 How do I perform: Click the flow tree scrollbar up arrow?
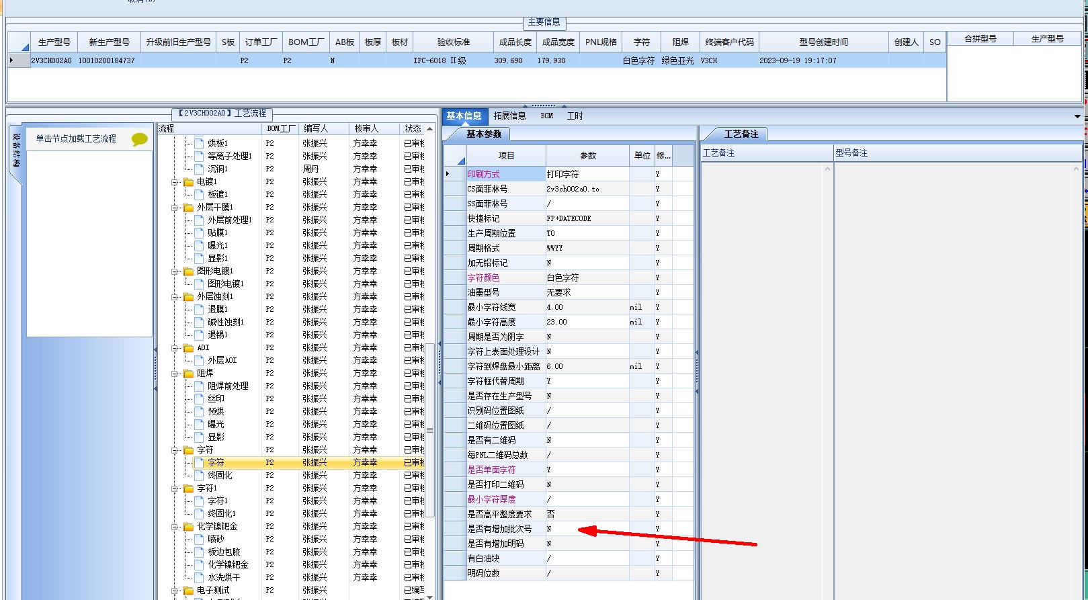tap(430, 128)
